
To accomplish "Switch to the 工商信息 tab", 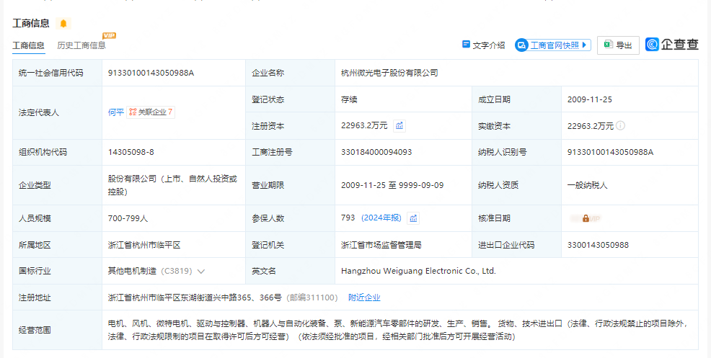I will [28, 45].
